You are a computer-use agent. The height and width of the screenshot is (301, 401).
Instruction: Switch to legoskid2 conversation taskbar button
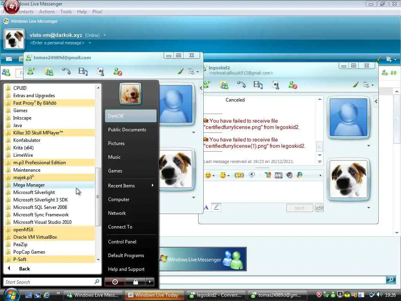point(215,295)
